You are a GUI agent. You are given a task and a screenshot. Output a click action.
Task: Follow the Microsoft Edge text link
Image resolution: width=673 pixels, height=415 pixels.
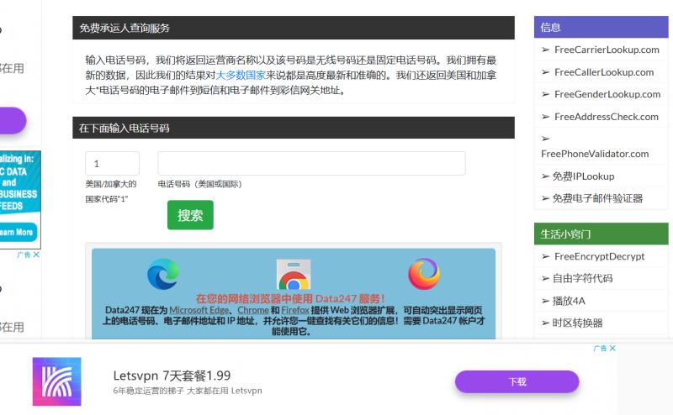[x=199, y=310]
